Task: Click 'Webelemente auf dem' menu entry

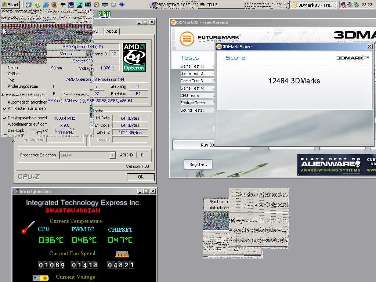Action: click(27, 124)
